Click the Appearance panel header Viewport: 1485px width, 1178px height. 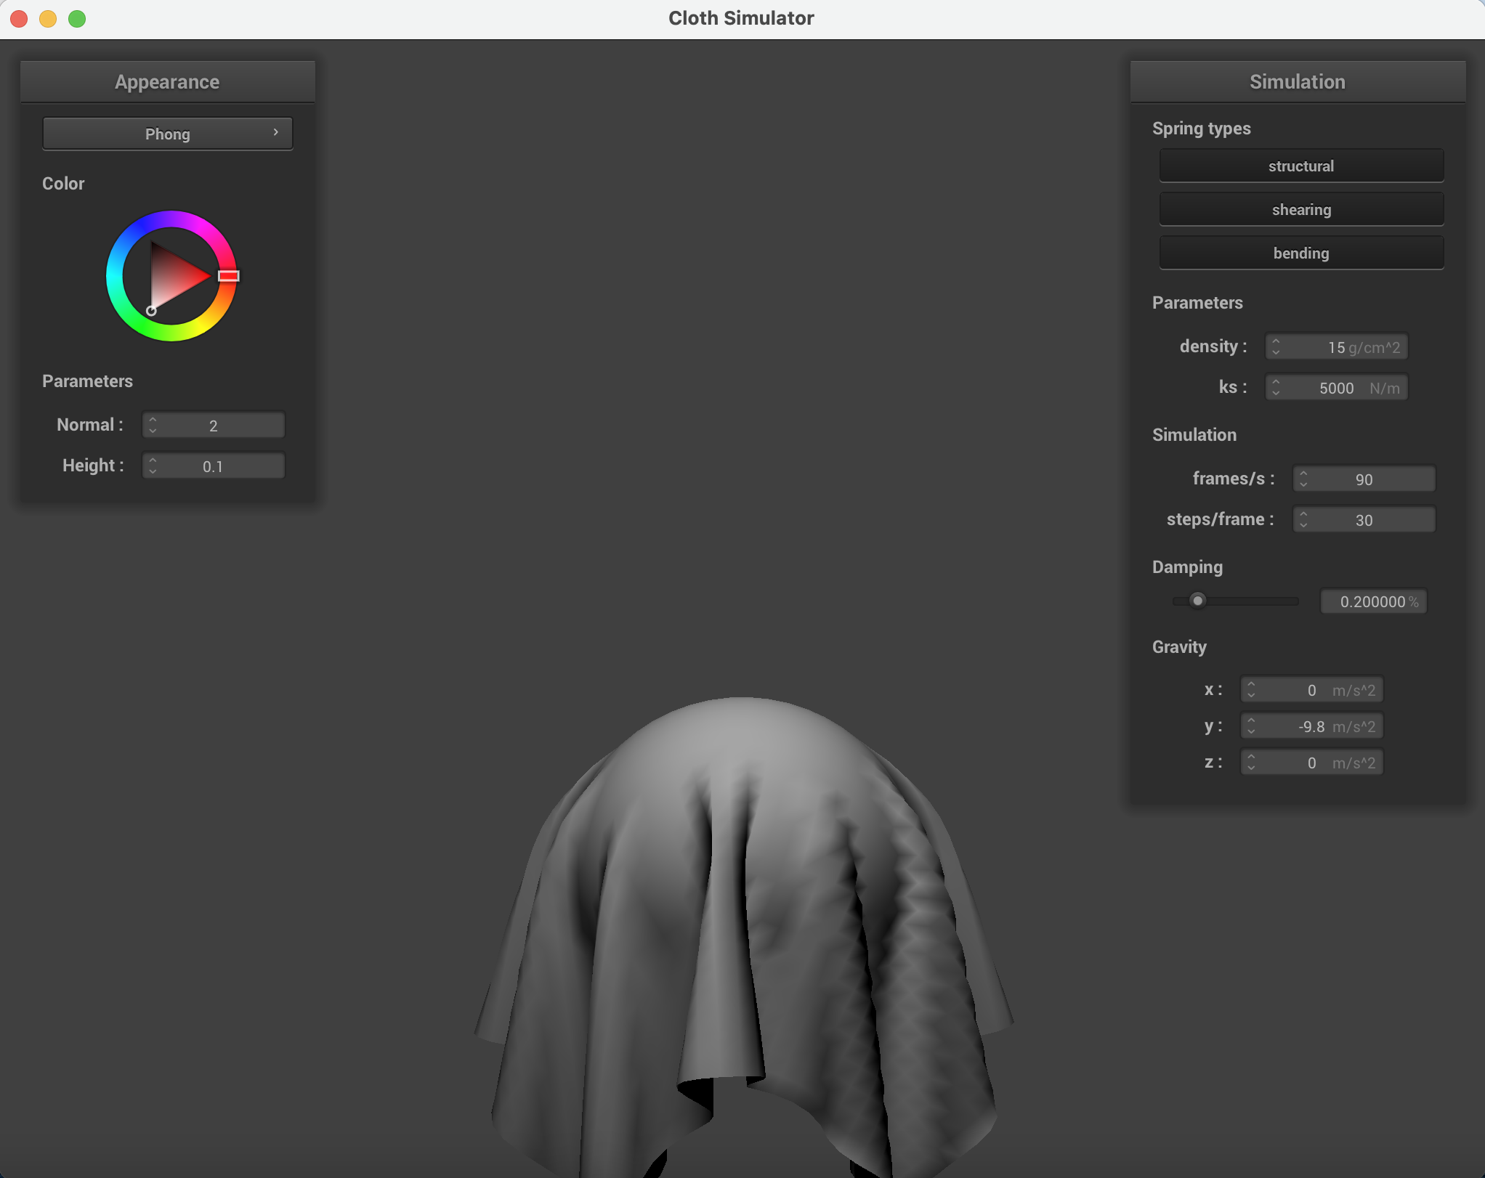point(167,81)
